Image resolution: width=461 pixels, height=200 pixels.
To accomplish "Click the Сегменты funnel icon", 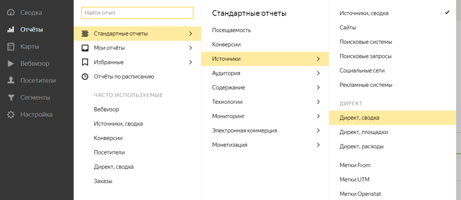I will [11, 98].
